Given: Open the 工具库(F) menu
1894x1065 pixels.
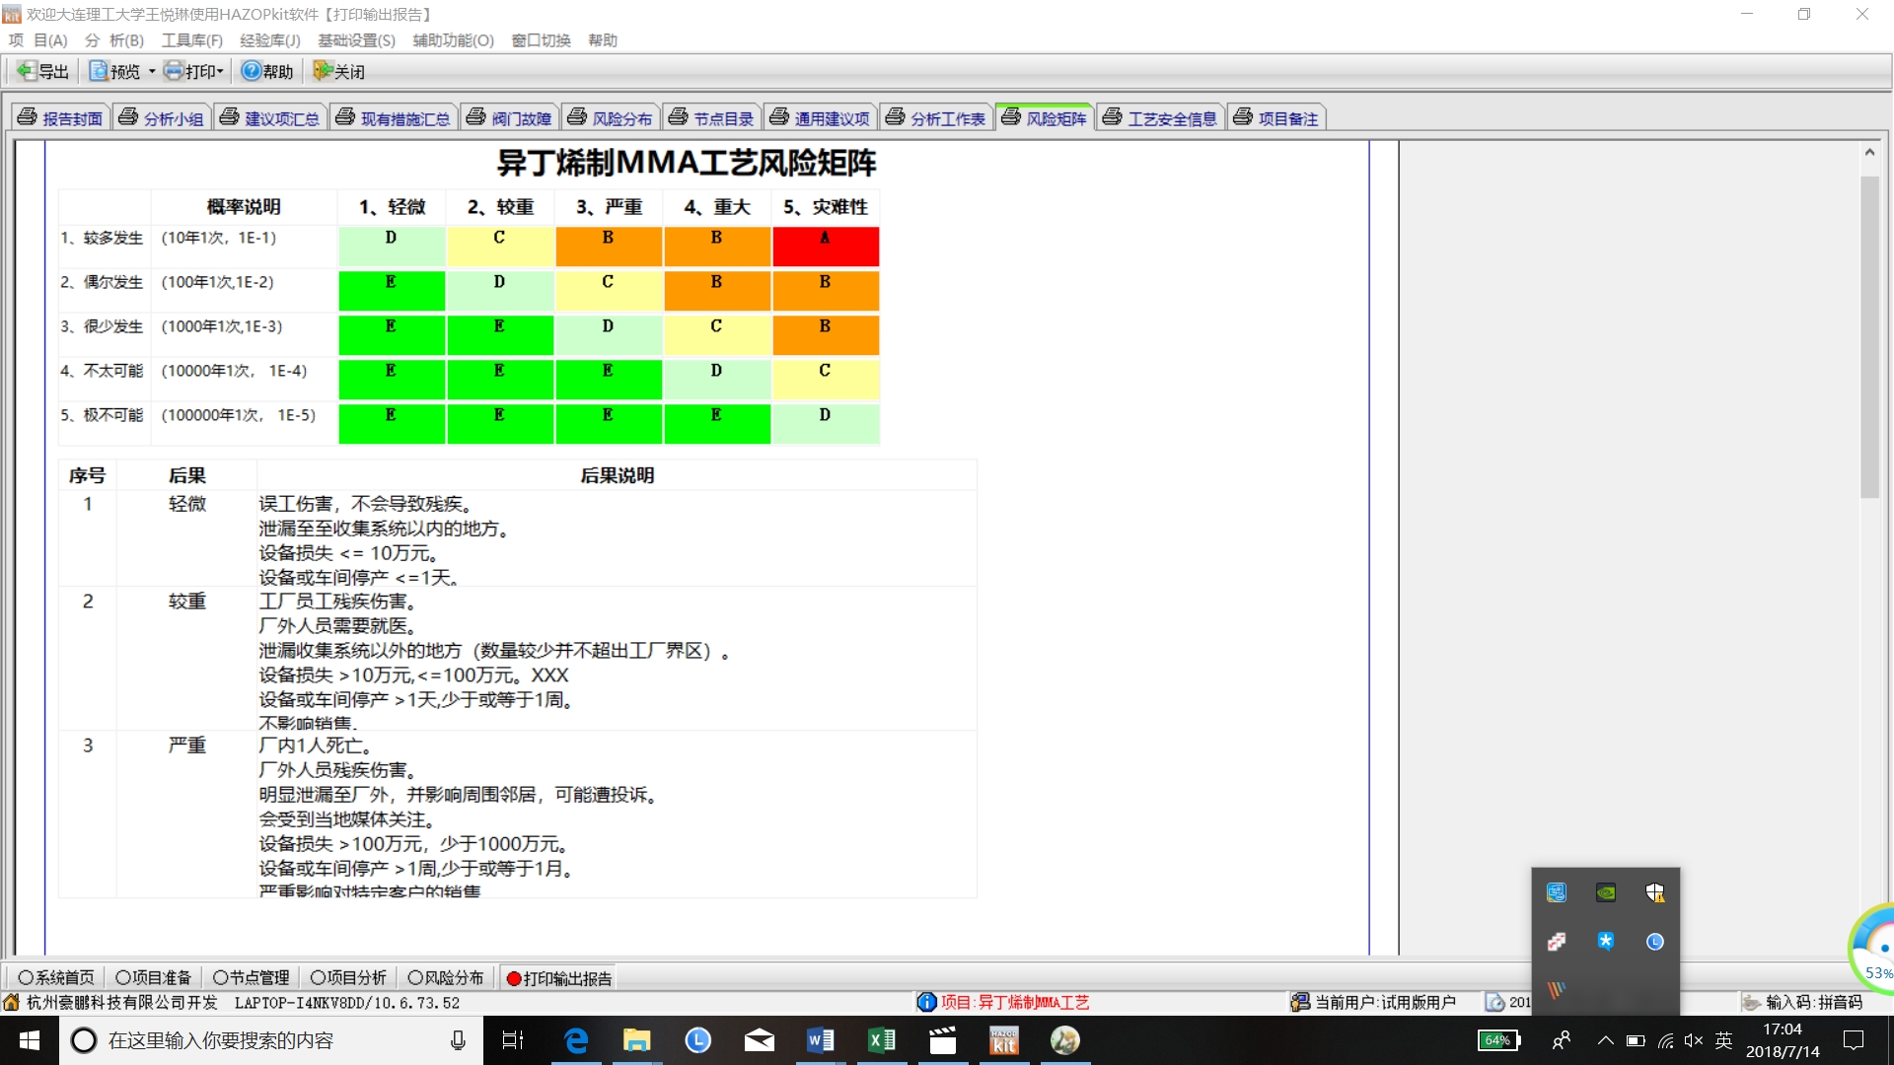Looking at the screenshot, I should 191,40.
